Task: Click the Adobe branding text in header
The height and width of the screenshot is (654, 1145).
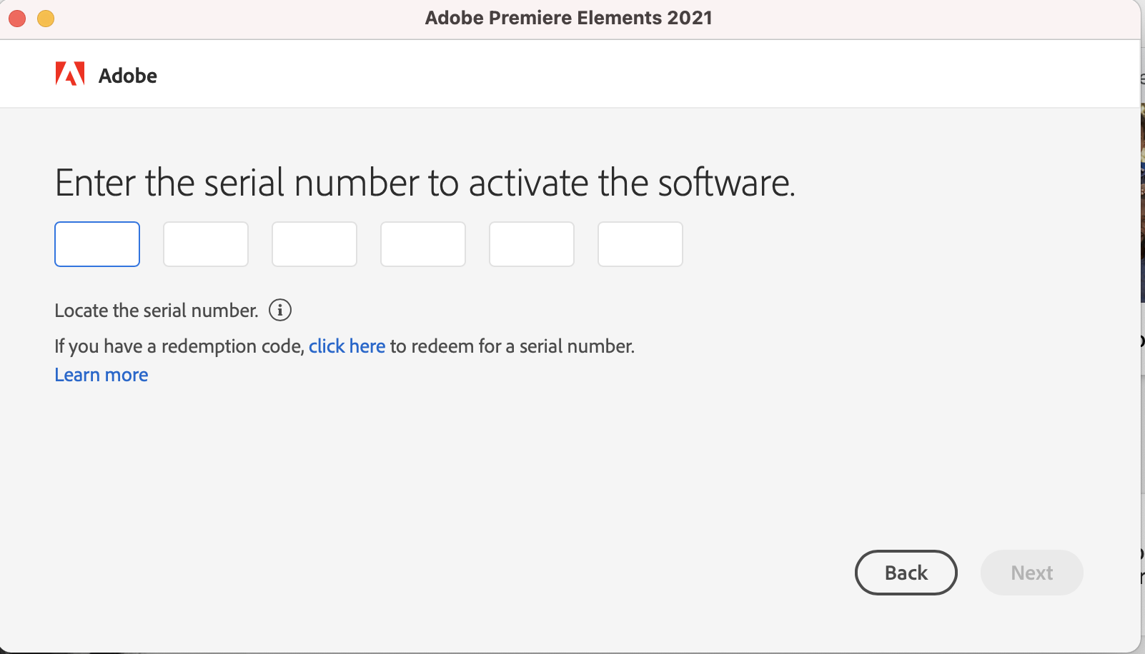Action: point(127,75)
